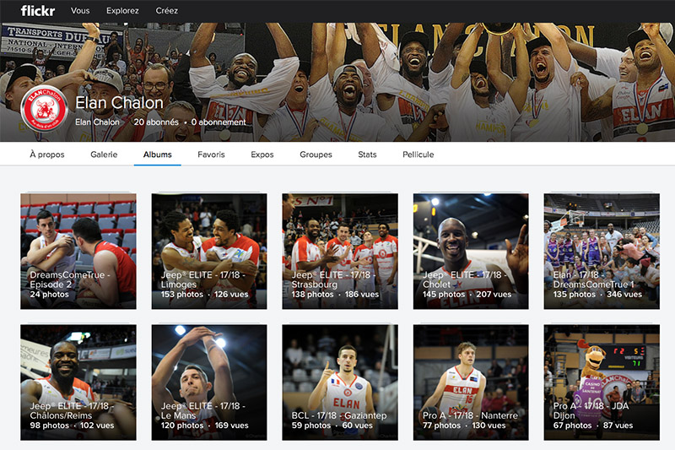
Task: Open the Expos tab
Action: click(x=262, y=155)
